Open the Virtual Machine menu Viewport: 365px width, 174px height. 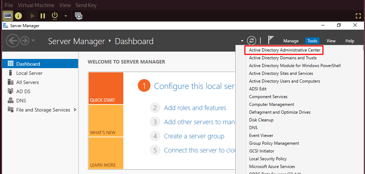(x=36, y=5)
